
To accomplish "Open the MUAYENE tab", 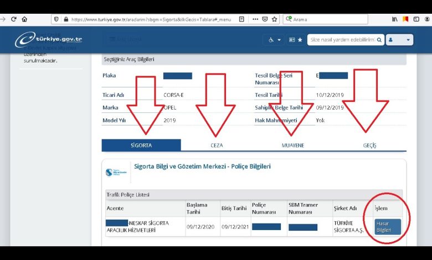I will click(292, 145).
